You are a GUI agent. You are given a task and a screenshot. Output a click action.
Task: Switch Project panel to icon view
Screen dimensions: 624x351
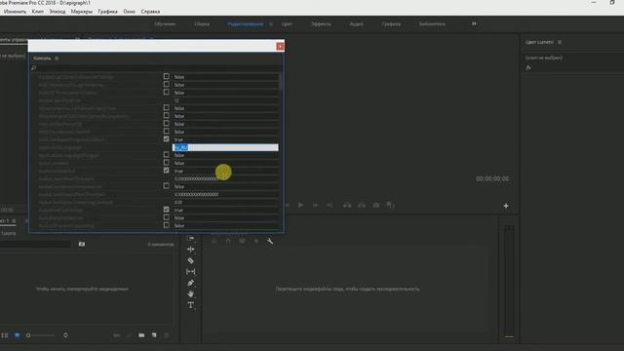coord(18,335)
